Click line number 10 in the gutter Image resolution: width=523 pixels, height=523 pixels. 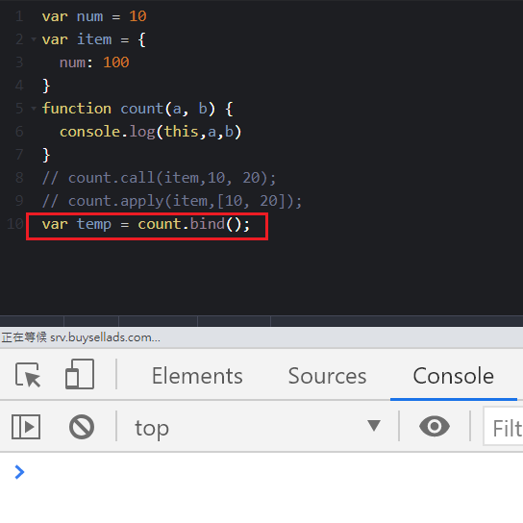[x=15, y=224]
